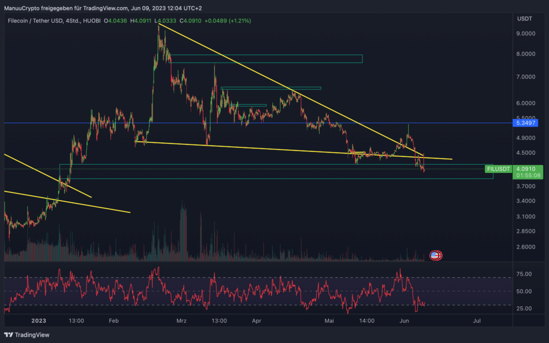The image size is (549, 343).
Task: Click the 4.5000 price axis value
Action: pos(526,153)
